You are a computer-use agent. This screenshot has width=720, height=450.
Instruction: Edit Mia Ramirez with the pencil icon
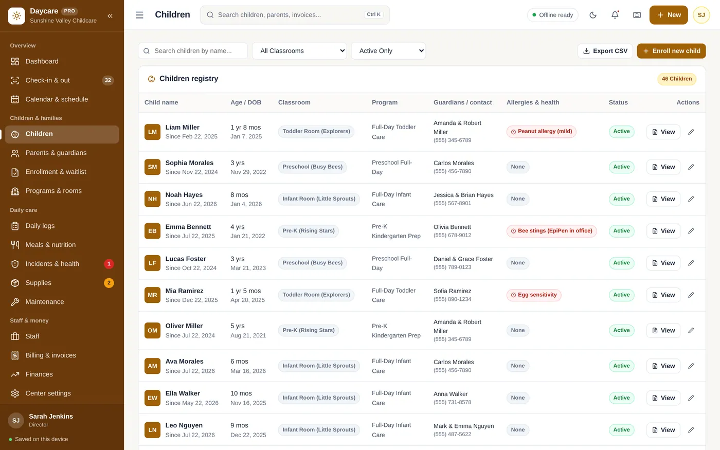(691, 295)
